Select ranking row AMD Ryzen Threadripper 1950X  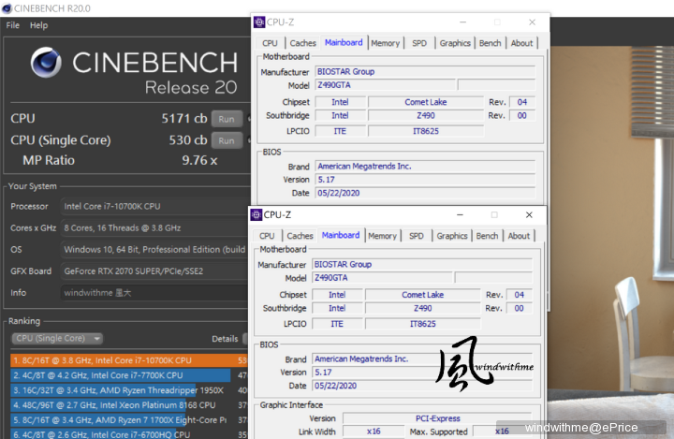coord(129,390)
